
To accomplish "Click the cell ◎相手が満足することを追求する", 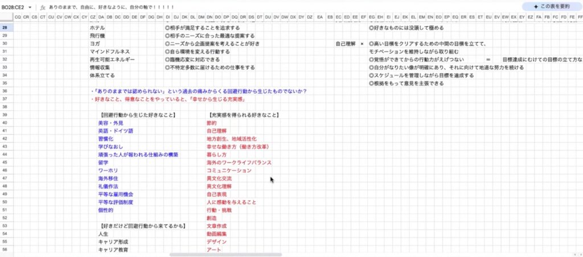I will click(202, 28).
